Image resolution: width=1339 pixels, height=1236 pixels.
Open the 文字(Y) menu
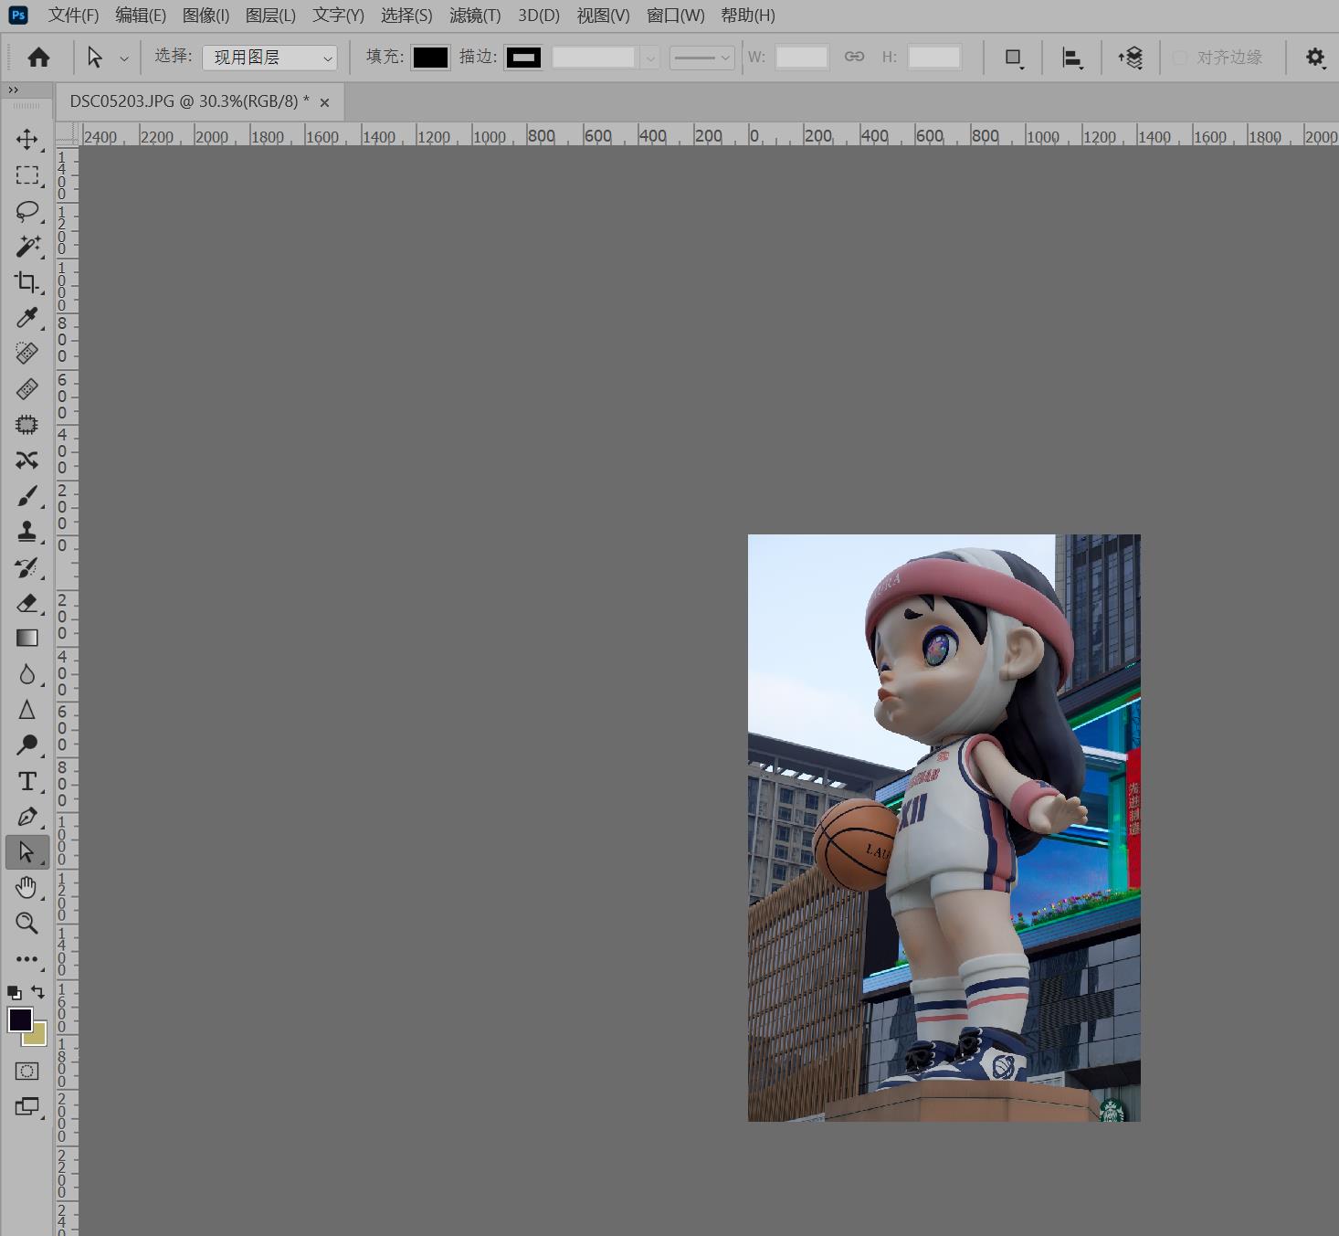[338, 16]
